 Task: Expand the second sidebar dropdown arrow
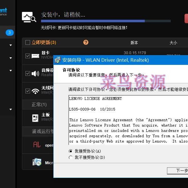pos(11,58)
